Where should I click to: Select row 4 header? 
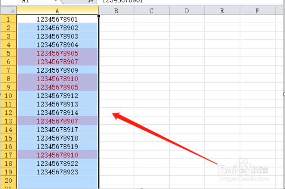(x=9, y=45)
